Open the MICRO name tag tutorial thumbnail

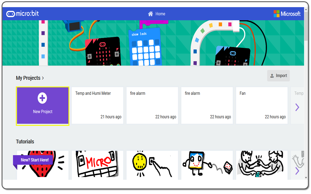click(97, 165)
